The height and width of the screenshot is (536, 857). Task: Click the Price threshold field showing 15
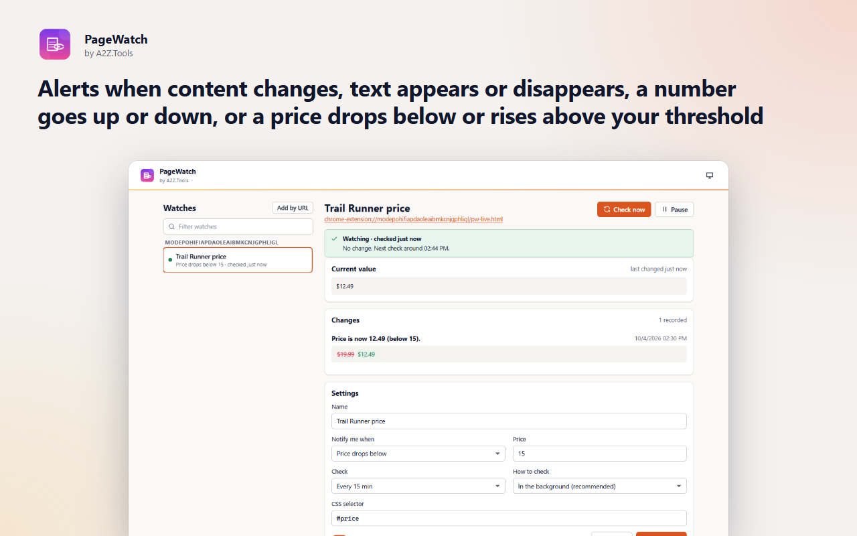point(600,454)
